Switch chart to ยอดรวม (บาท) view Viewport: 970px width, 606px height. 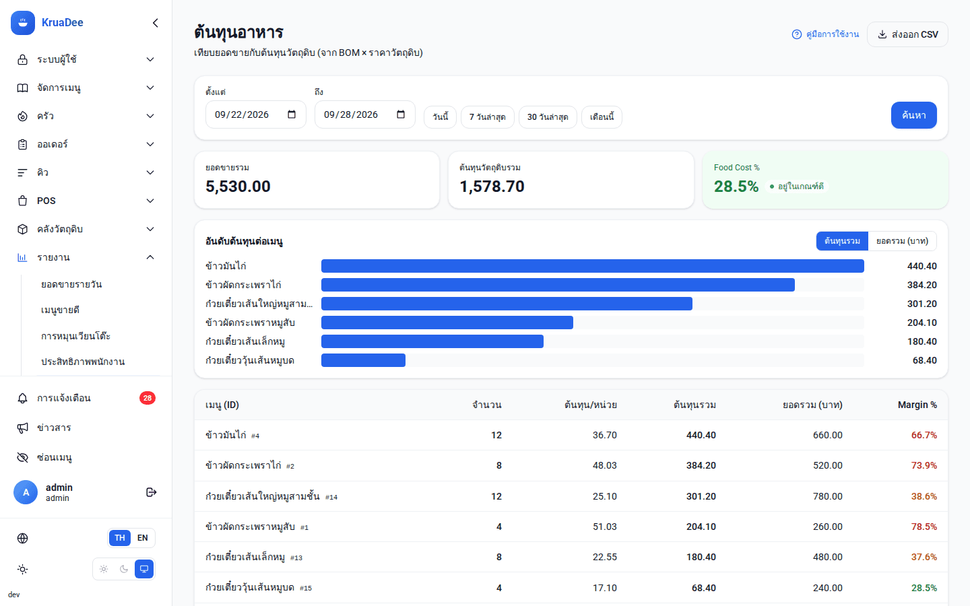point(902,241)
